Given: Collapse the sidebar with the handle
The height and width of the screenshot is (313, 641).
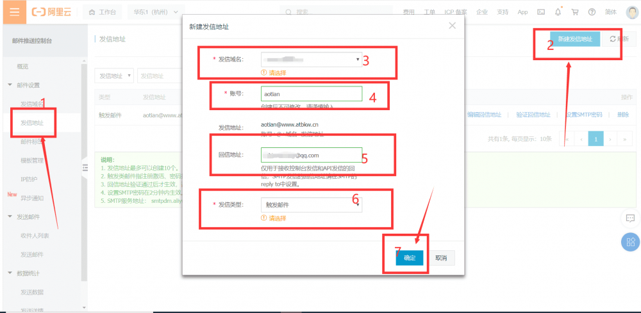Looking at the screenshot, I should [x=85, y=166].
